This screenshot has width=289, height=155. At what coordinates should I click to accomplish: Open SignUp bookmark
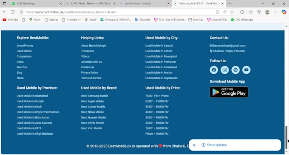coord(51,19)
